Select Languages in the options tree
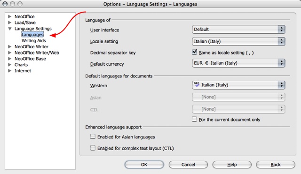This screenshot has width=301, height=174. [x=32, y=35]
